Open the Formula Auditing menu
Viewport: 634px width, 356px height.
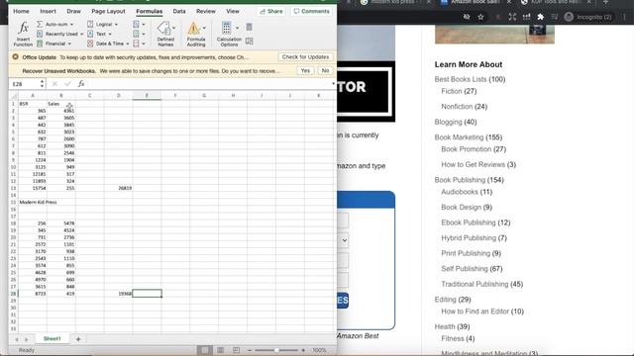click(196, 34)
